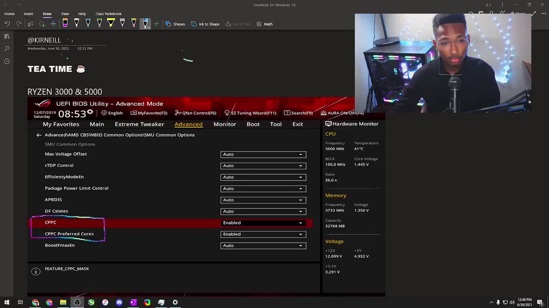Screen dimensions: 549x308
Task: Open the View ribbon tab
Action: pos(65,14)
